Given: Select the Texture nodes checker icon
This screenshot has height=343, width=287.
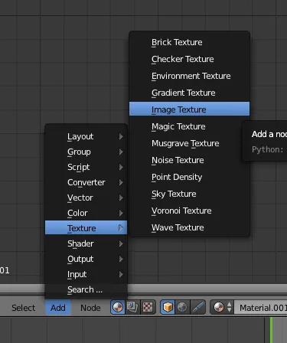Looking at the screenshot, I should pyautogui.click(x=148, y=307).
